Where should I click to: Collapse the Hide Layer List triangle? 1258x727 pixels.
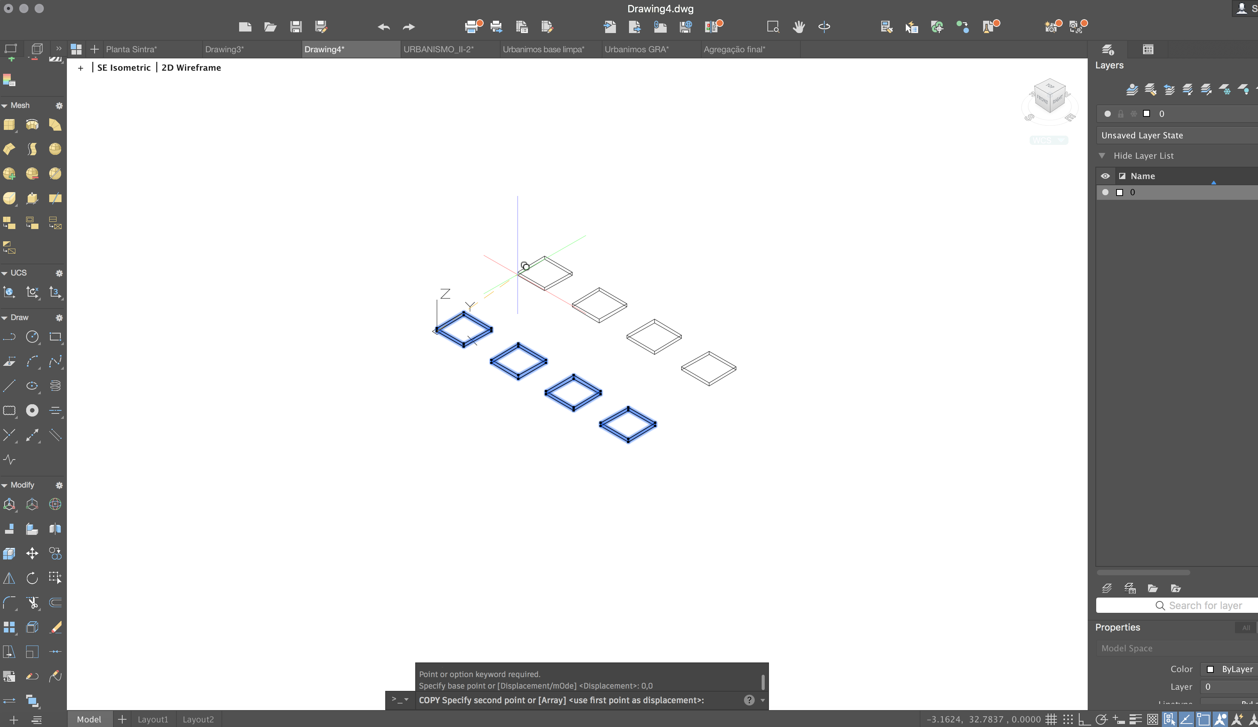point(1102,156)
